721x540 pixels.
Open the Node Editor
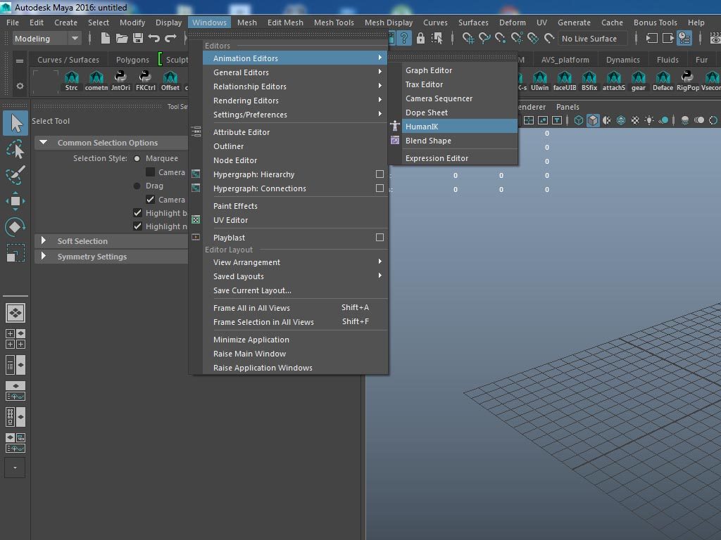[x=295, y=160]
